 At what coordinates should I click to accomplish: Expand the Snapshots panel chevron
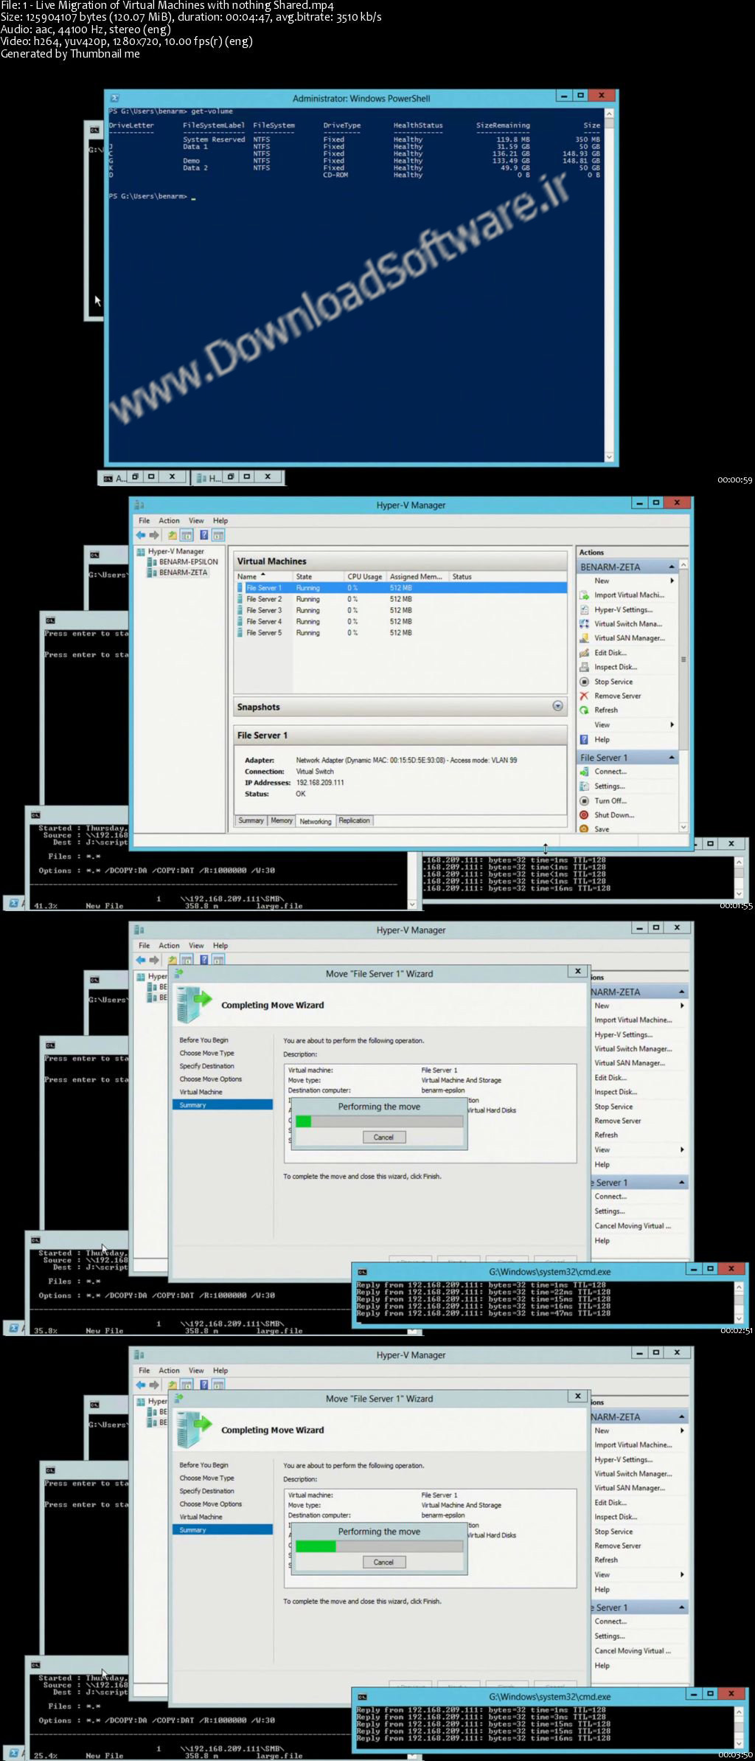pos(558,706)
